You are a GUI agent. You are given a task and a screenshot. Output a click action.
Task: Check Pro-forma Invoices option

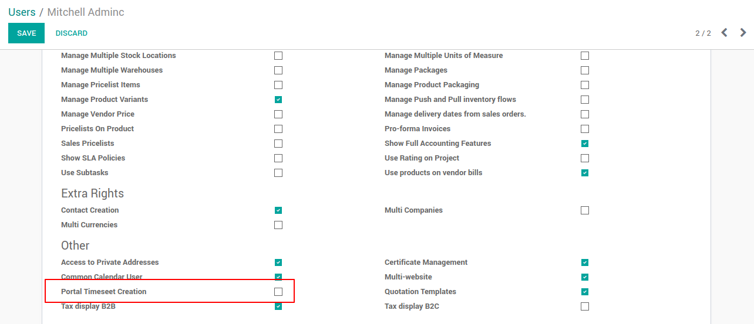[x=585, y=129]
